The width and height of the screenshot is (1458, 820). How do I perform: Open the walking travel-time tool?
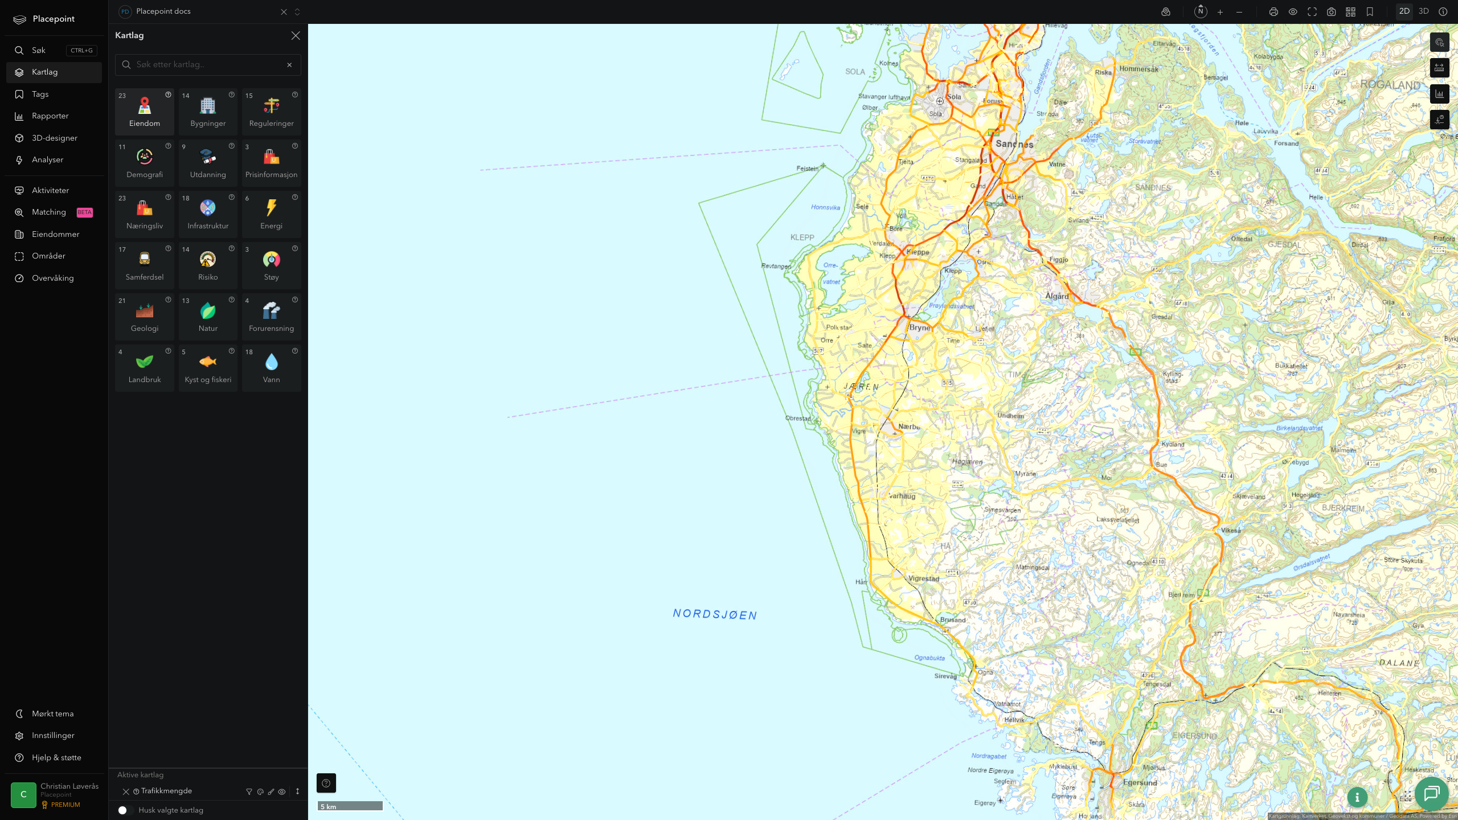1440,119
